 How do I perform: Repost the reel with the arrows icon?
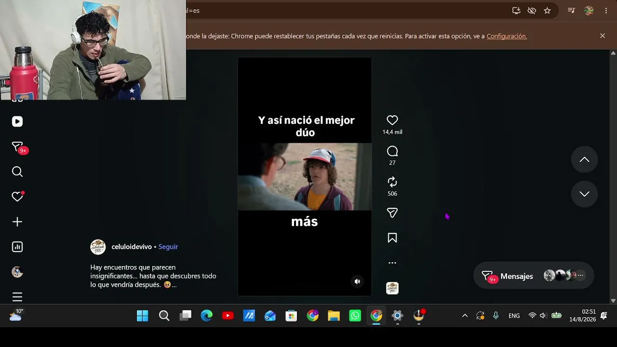[392, 182]
